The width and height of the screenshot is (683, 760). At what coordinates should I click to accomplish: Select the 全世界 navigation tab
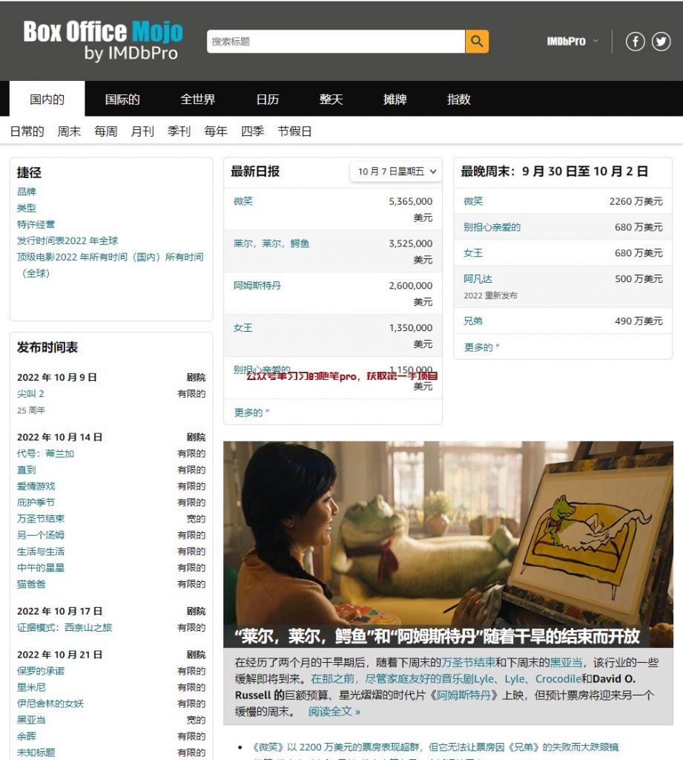point(197,99)
